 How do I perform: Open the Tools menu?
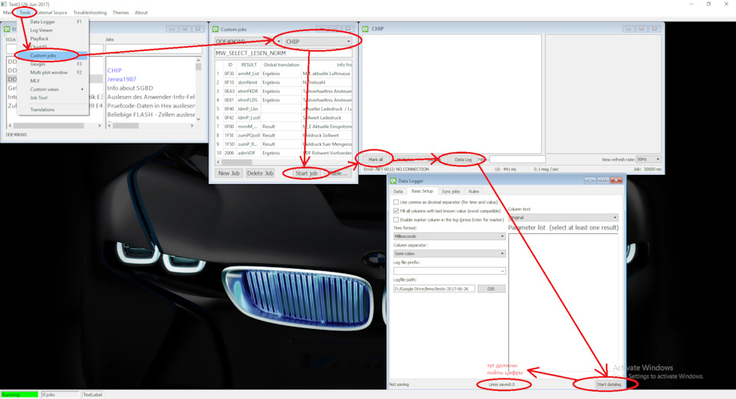tap(25, 13)
